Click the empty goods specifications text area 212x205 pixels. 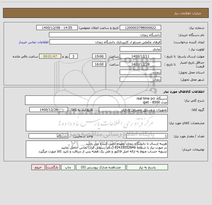click(97, 123)
